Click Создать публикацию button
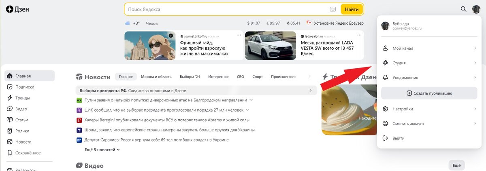Viewport: 486px width, 171px height. click(x=429, y=93)
